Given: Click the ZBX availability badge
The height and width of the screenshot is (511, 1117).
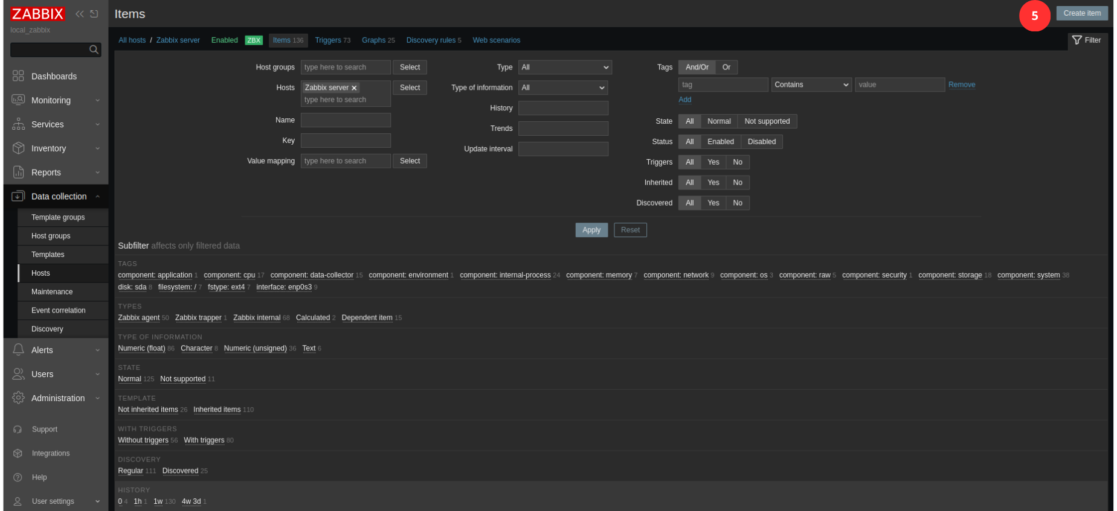Looking at the screenshot, I should [254, 40].
